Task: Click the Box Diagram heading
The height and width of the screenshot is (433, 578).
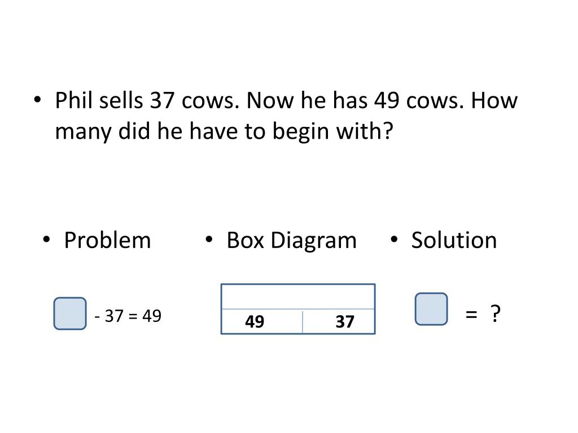Action: tap(292, 240)
